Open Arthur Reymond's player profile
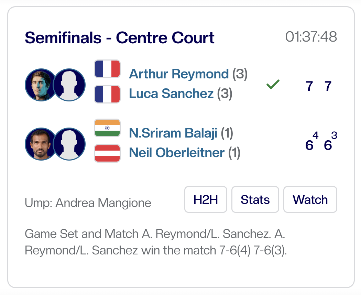This screenshot has height=295, width=361. click(x=179, y=74)
